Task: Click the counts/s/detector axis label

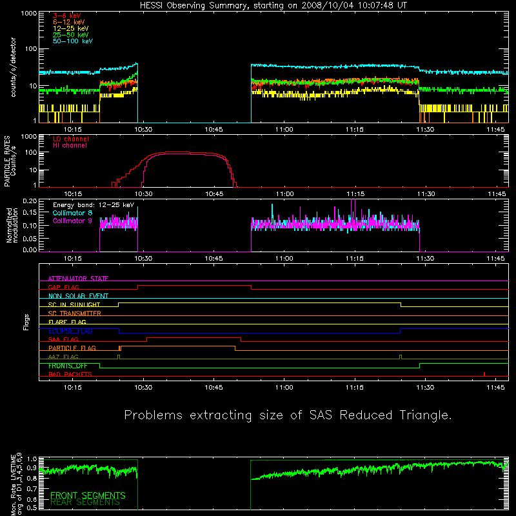Action: pyautogui.click(x=13, y=67)
